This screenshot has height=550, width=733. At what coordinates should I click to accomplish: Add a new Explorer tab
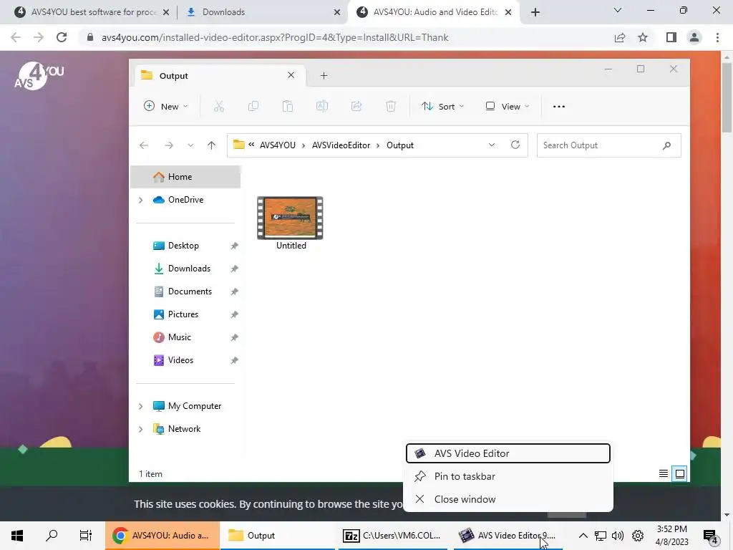click(x=324, y=76)
